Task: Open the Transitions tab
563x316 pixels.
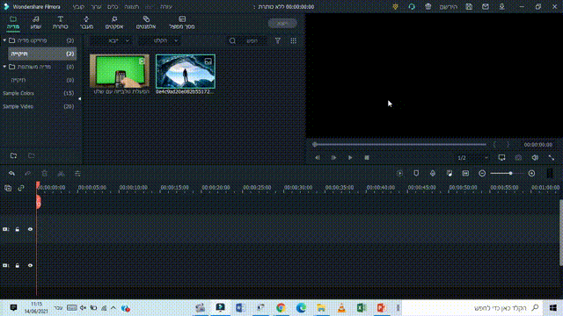Action: click(x=86, y=22)
